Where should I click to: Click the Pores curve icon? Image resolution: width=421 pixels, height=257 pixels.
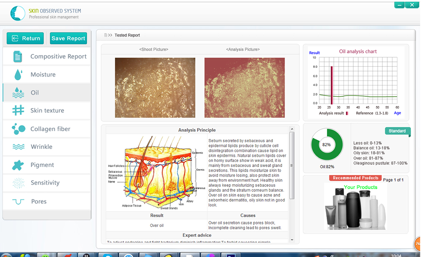18,201
